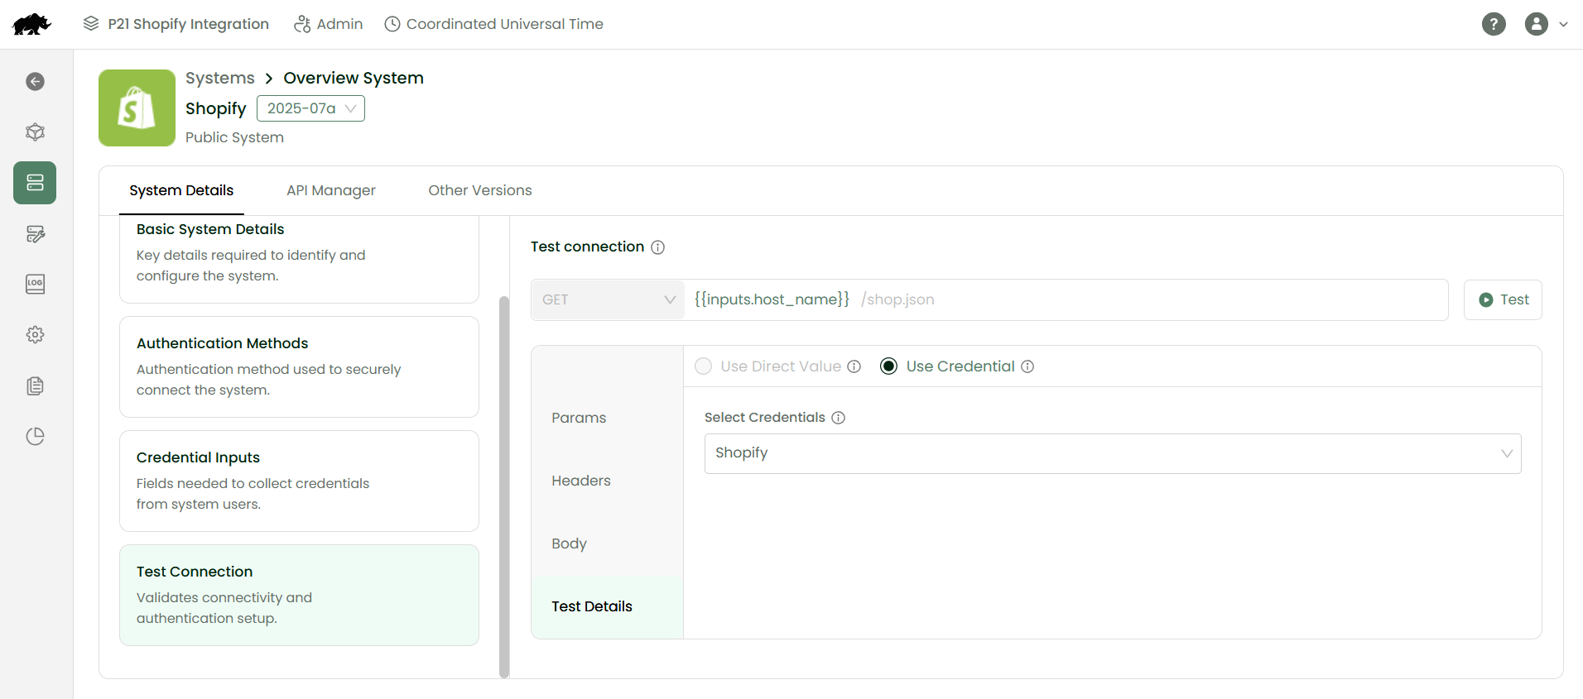Go to Systems breadcrumb link

point(220,78)
